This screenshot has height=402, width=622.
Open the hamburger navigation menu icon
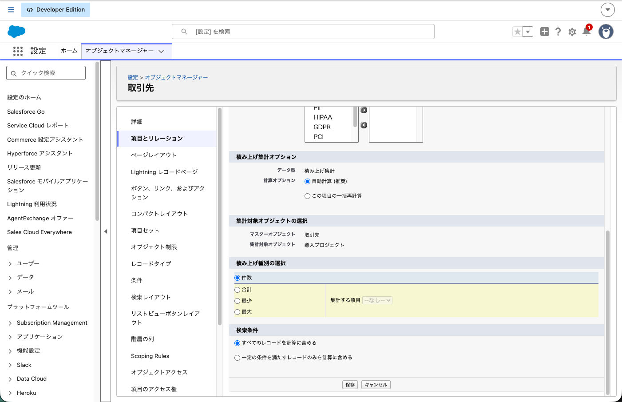tap(11, 10)
